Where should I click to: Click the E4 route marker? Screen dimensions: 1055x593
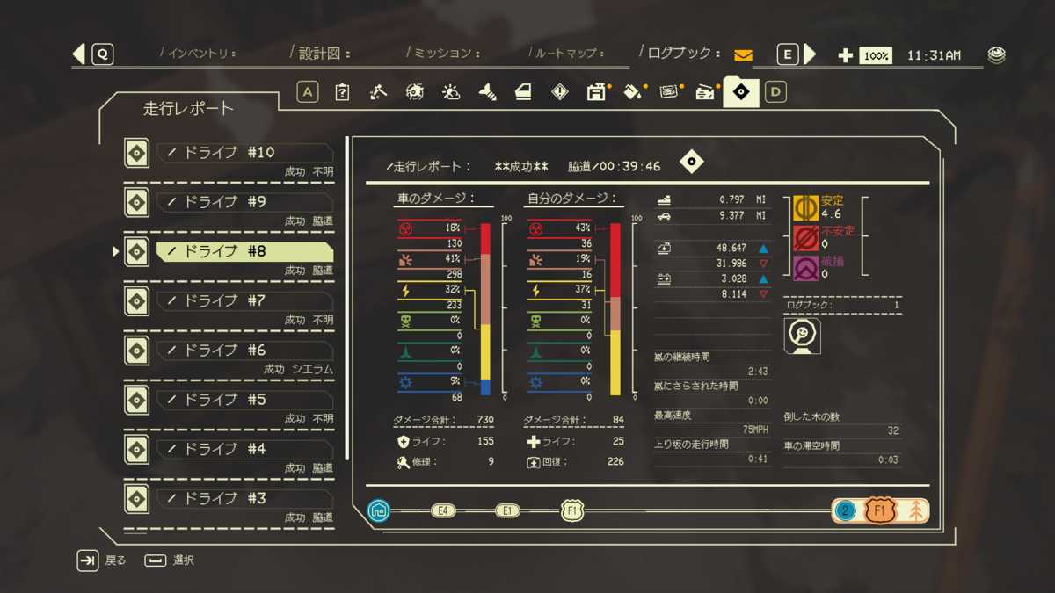click(x=443, y=510)
